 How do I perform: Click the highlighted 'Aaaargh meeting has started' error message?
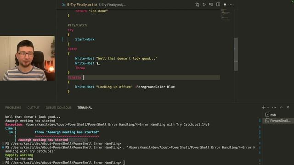pyautogui.click(x=43, y=140)
